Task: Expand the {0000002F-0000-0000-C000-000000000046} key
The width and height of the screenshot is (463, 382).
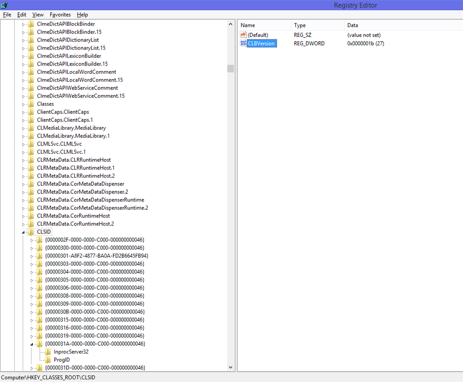Action: pos(32,241)
